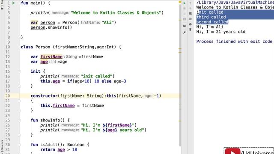This screenshot has width=274, height=154.
Task: Click the Restore Layout icon in Run panel
Action: (x=185, y=26)
